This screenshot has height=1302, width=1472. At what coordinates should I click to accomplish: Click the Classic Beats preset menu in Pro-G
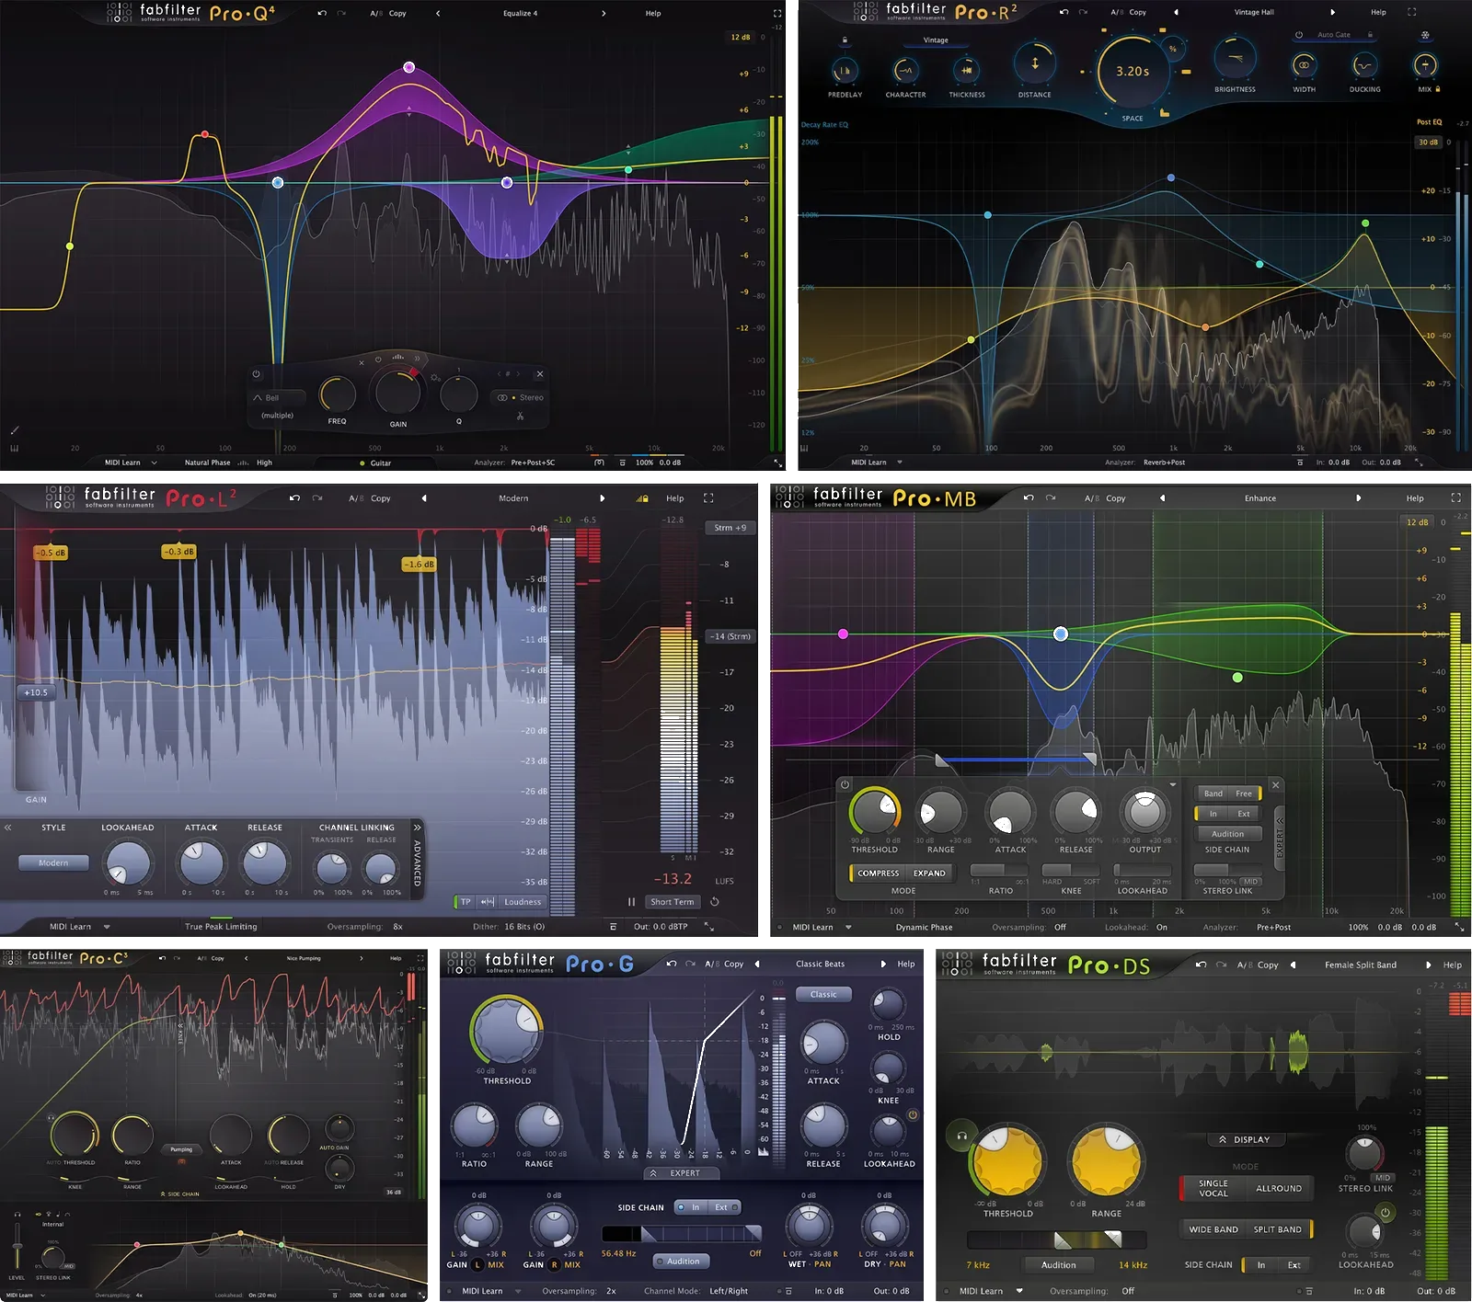[x=820, y=964]
